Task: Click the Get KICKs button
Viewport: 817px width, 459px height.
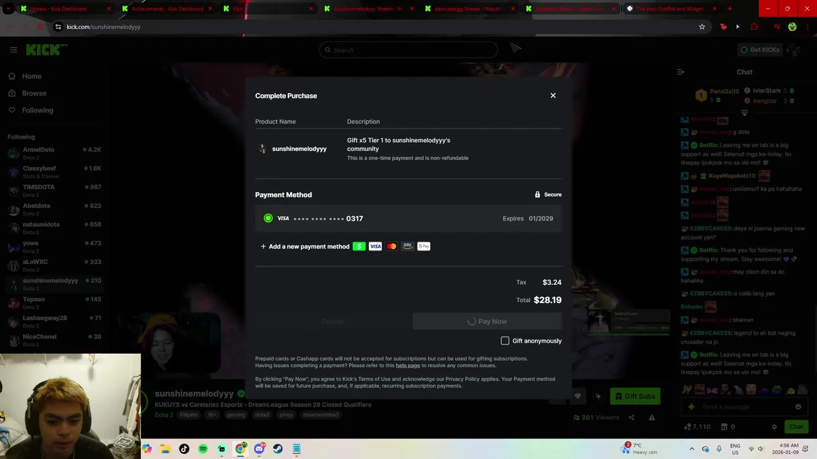Action: [760, 50]
